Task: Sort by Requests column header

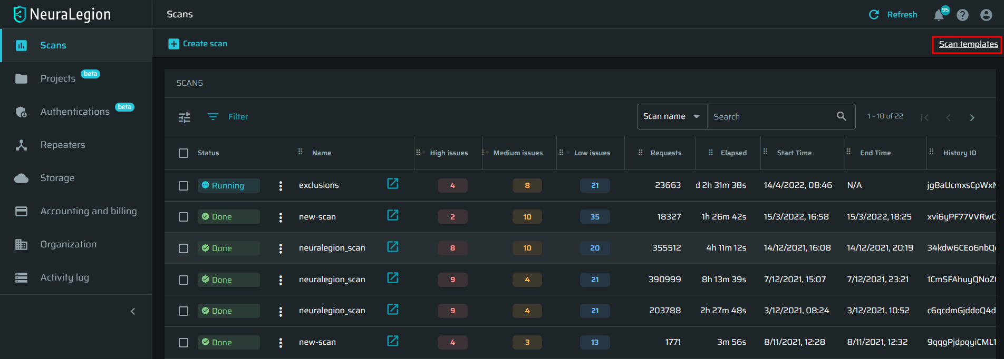Action: tap(666, 153)
